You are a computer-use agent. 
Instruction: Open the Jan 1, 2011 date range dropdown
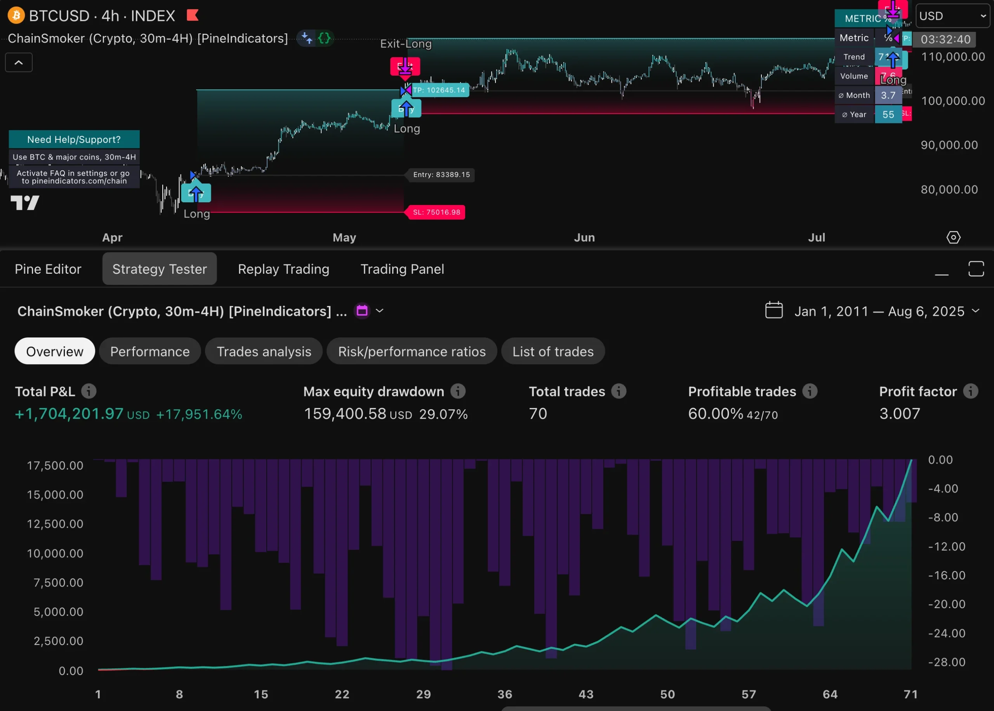(x=887, y=311)
